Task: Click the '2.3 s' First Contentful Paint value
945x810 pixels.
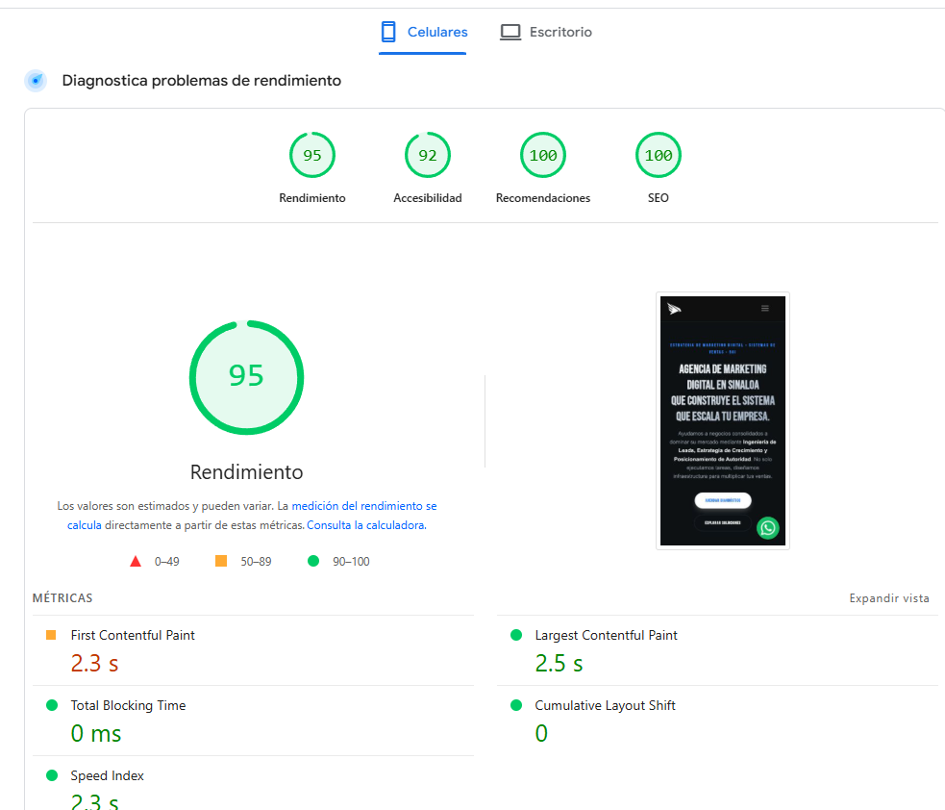Action: 94,664
